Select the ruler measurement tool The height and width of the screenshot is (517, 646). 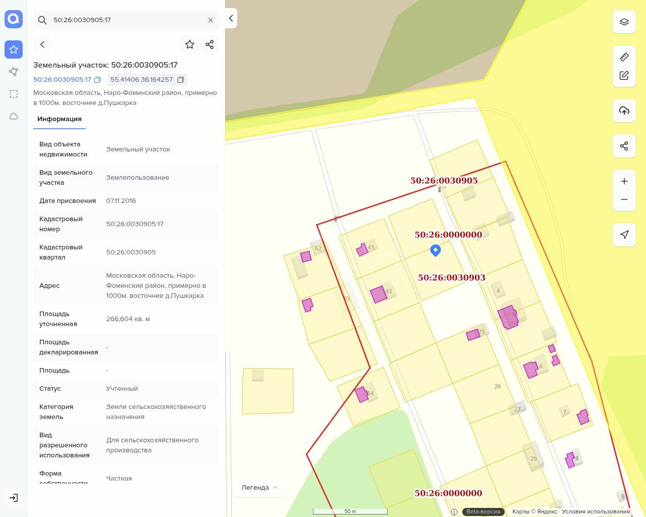click(624, 57)
